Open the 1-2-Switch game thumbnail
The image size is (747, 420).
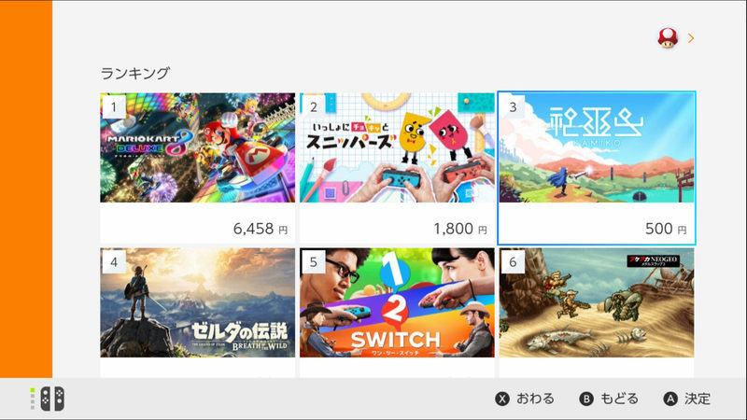click(x=398, y=302)
